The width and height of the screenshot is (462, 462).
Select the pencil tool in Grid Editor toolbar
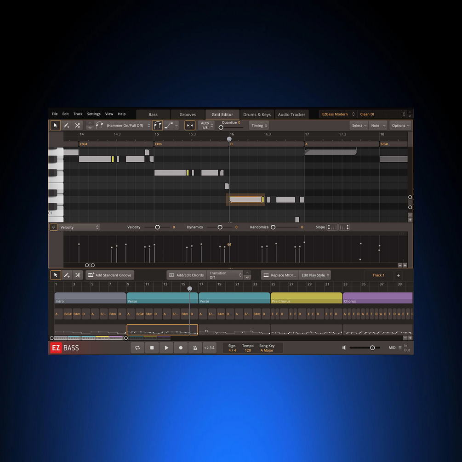(66, 125)
